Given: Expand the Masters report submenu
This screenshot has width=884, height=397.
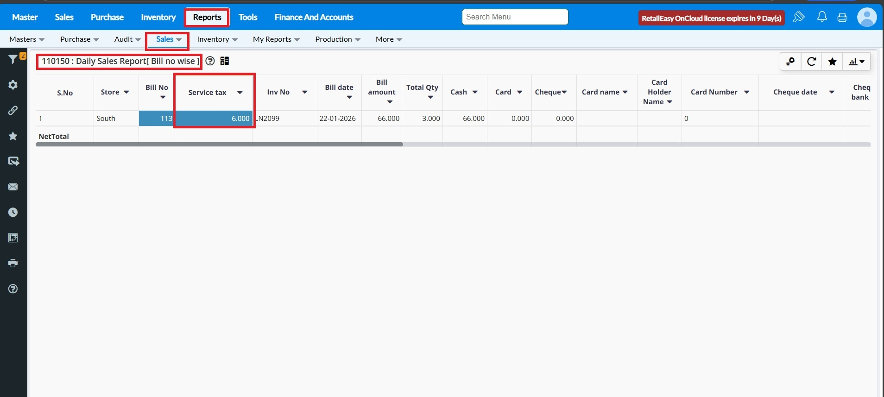Looking at the screenshot, I should tap(27, 39).
